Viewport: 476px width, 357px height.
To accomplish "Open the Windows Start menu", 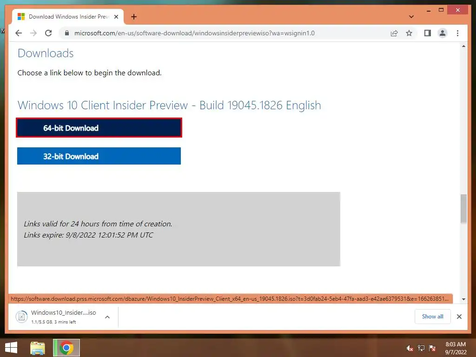I will click(11, 348).
